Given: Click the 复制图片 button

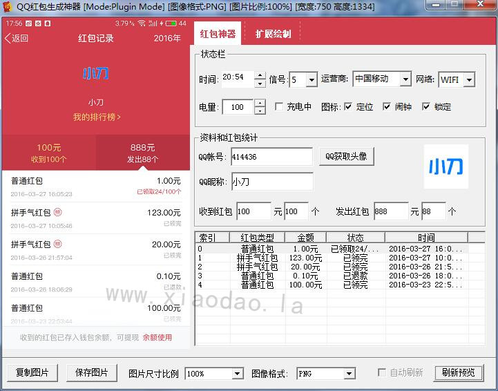Looking at the screenshot, I should pyautogui.click(x=32, y=372).
